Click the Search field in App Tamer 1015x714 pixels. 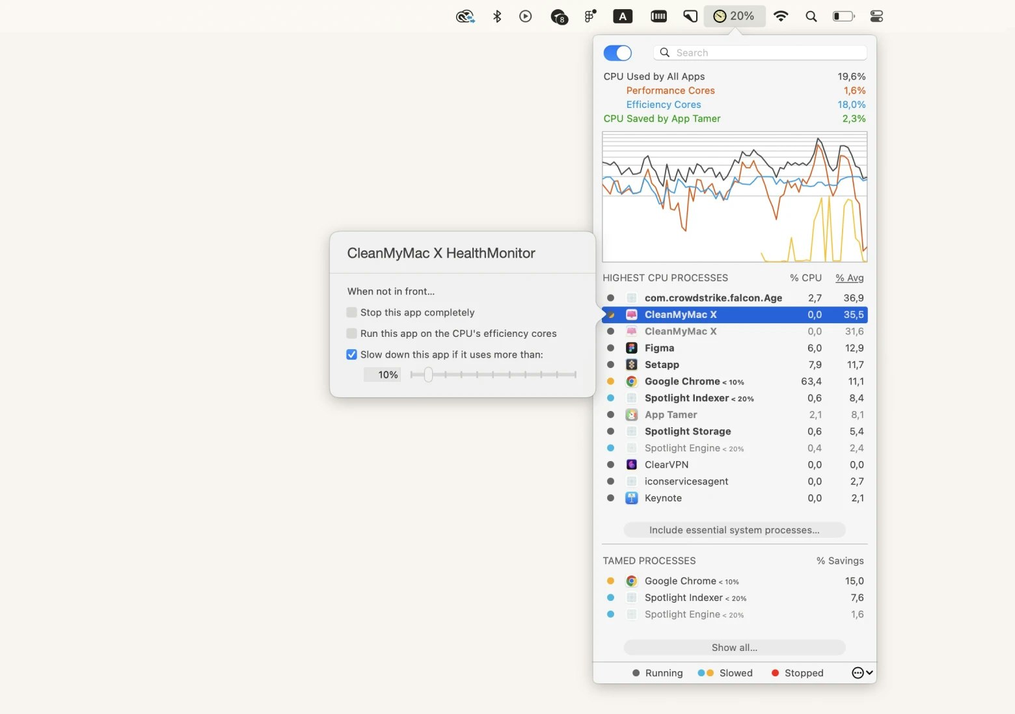tap(760, 53)
